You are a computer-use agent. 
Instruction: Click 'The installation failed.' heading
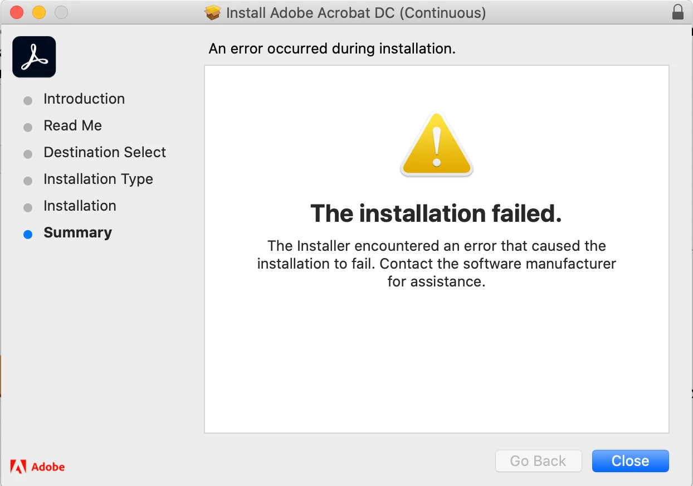coord(436,213)
